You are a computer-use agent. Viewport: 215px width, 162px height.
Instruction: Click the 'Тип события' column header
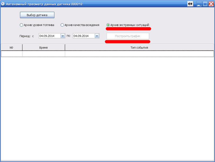[x=139, y=48]
